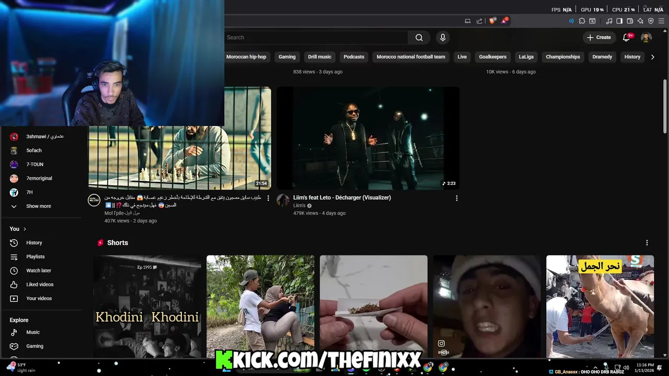Open the 7emoriginal channel subscription

click(42, 178)
